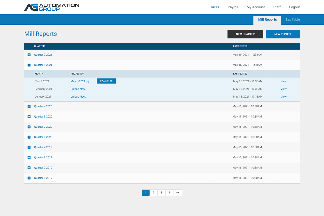Expand the Quarter 1 2019 plus icon
Viewport: 324px width, 216px height.
click(29, 178)
